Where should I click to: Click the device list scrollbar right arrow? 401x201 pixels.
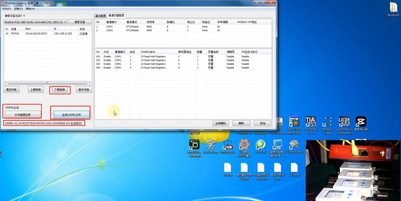90,82
